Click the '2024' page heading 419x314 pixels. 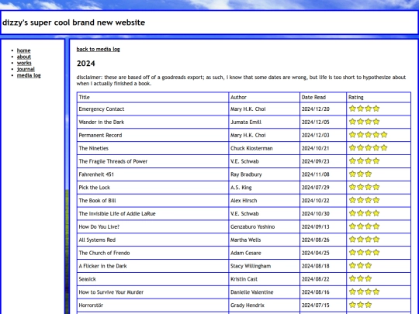(86, 64)
